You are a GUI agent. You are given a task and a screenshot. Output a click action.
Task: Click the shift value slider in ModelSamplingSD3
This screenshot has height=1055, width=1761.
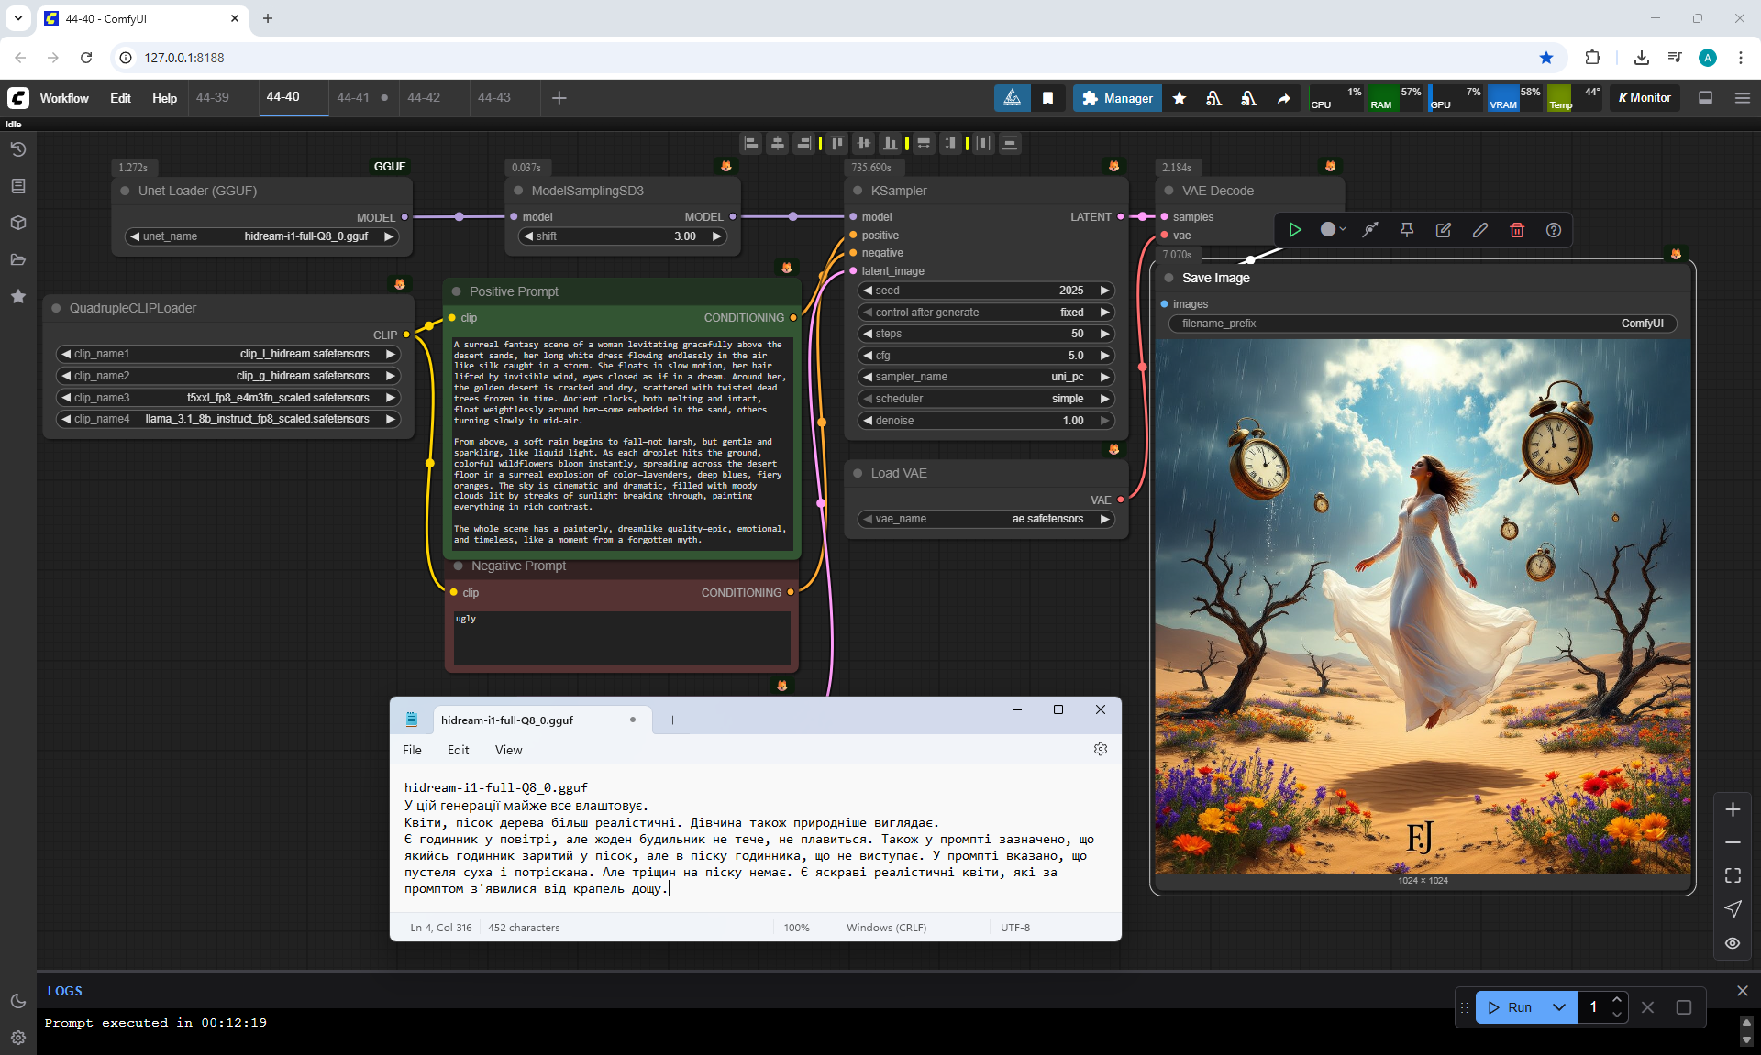(x=623, y=236)
